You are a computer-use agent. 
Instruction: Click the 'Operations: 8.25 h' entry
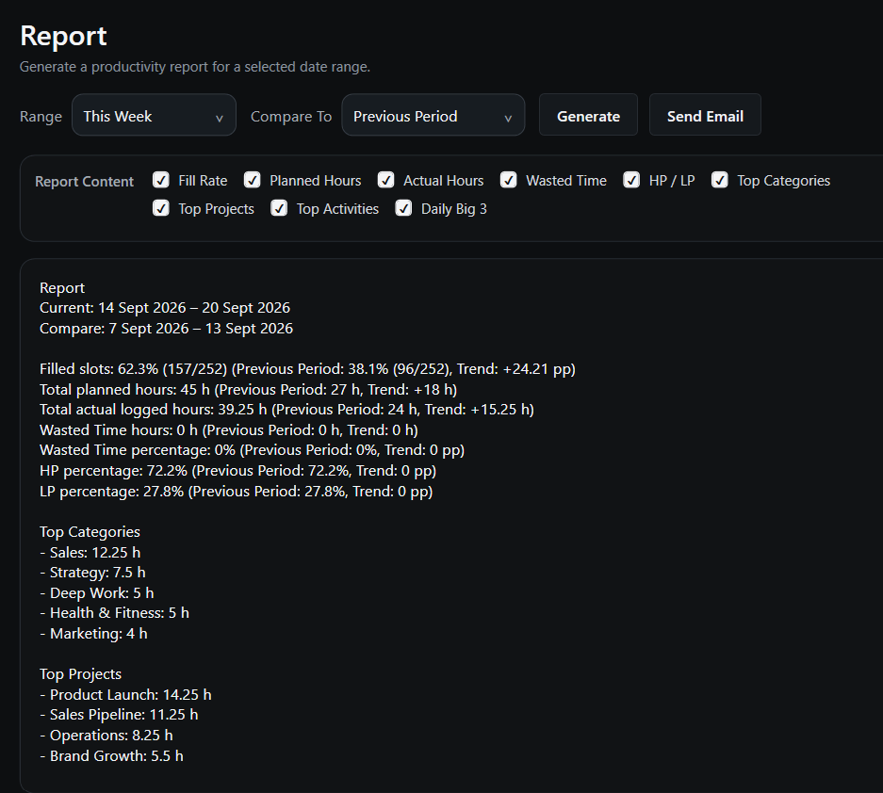coord(106,736)
